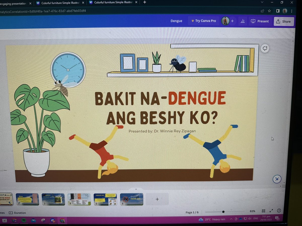Select page 4 thumbnail
Screen dimensions: 302x226
pos(79,199)
